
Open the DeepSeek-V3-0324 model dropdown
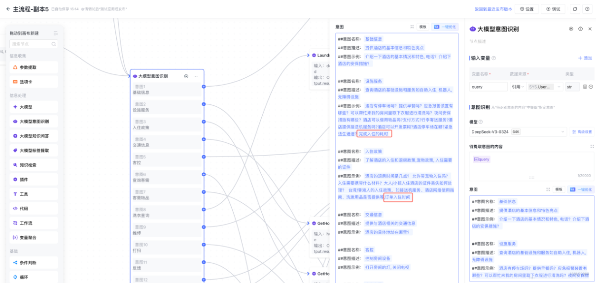[518, 131]
